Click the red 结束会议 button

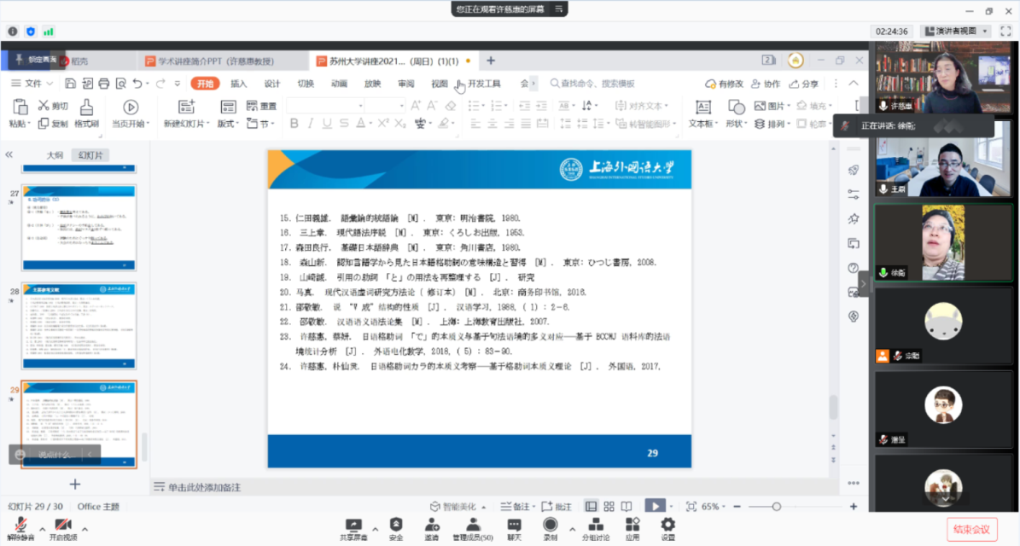tap(971, 529)
